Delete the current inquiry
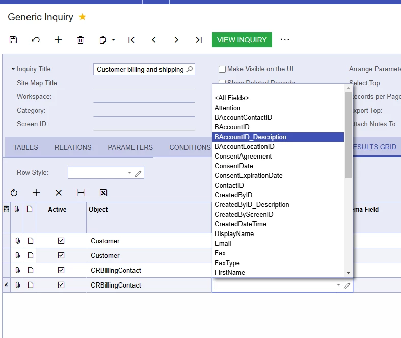Screen dimensions: 401x338 tap(81, 40)
